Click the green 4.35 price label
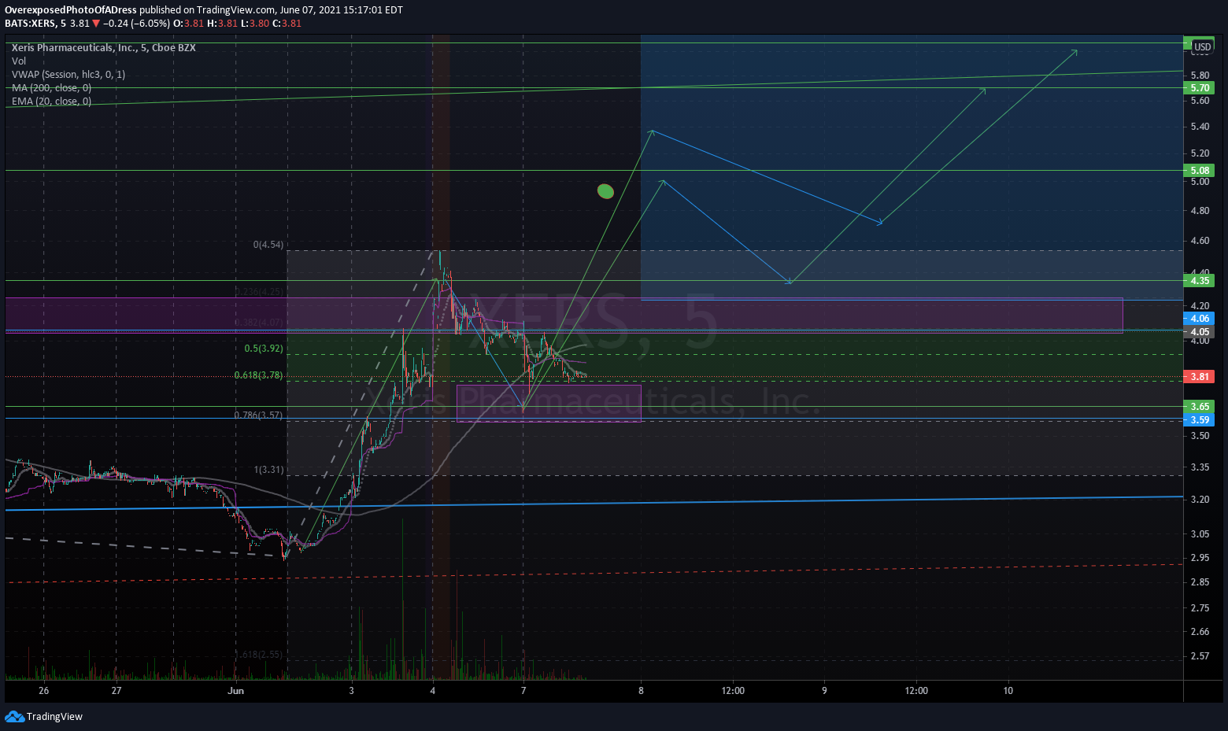Screen dimensions: 1228x731 pyautogui.click(x=1200, y=280)
